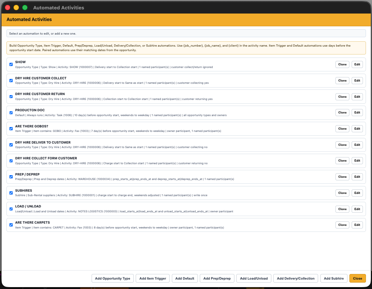The height and width of the screenshot is (289, 372).
Task: Clone the PREP / DEPREP automation
Action: click(x=342, y=177)
